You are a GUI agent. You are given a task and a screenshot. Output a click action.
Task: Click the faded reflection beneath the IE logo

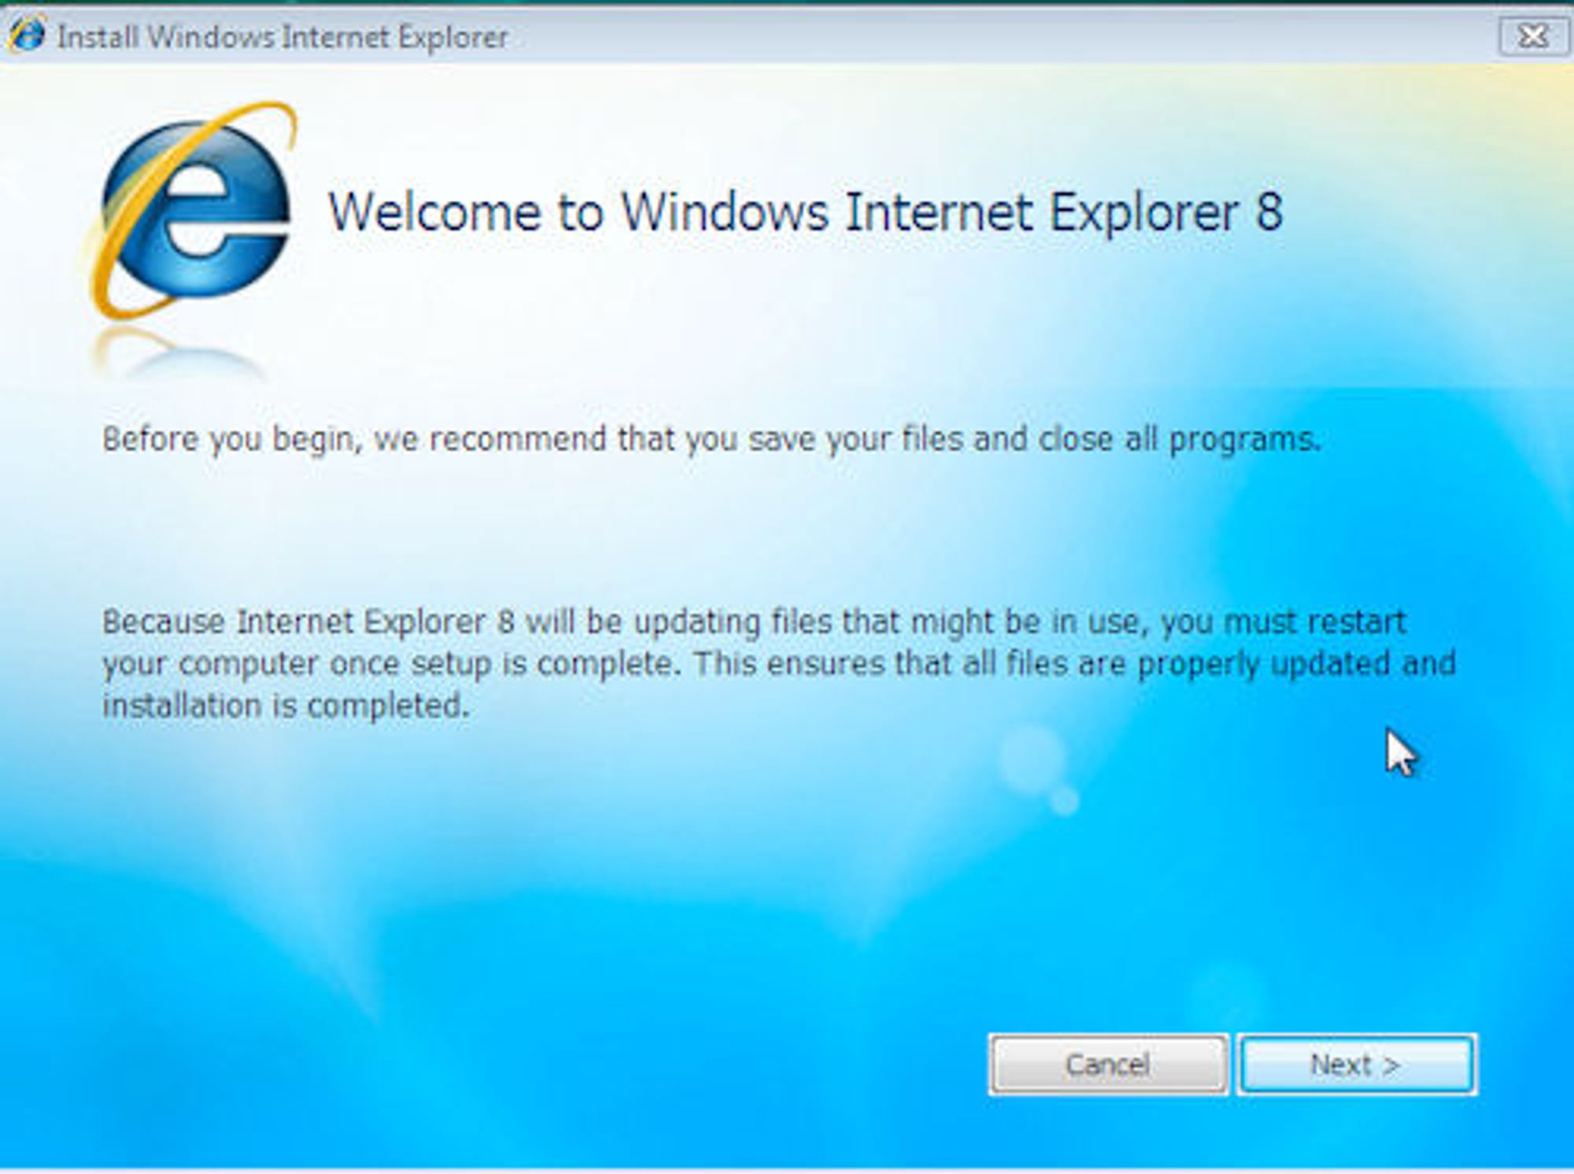[177, 352]
